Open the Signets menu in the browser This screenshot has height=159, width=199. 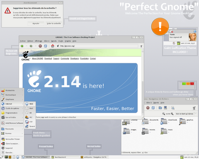[x=53, y=41]
